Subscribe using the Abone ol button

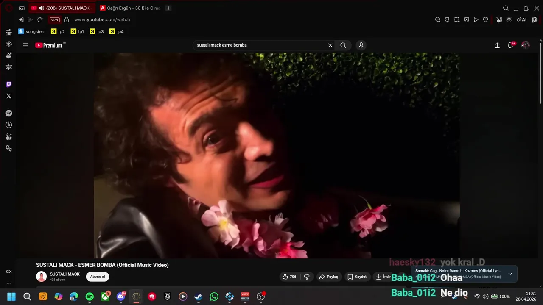pos(98,277)
